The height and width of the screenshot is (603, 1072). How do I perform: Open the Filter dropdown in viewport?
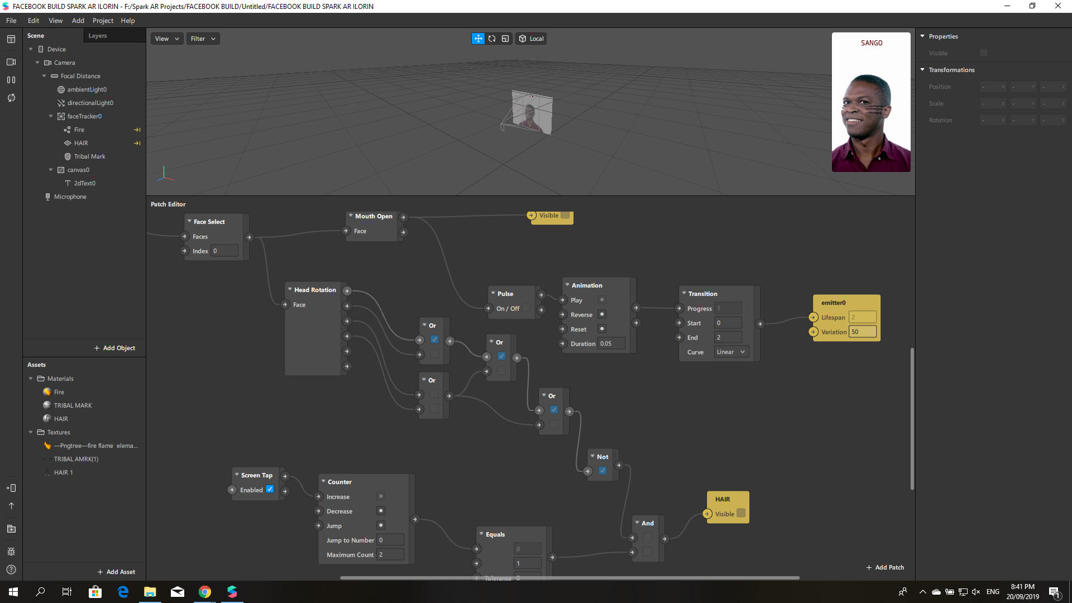coord(203,39)
